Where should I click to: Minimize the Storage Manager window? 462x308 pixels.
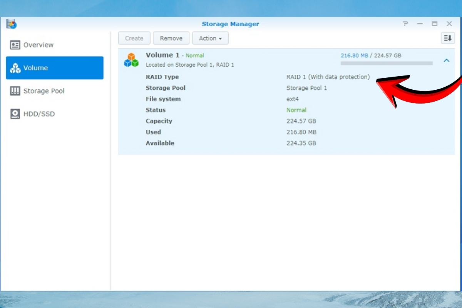point(420,24)
